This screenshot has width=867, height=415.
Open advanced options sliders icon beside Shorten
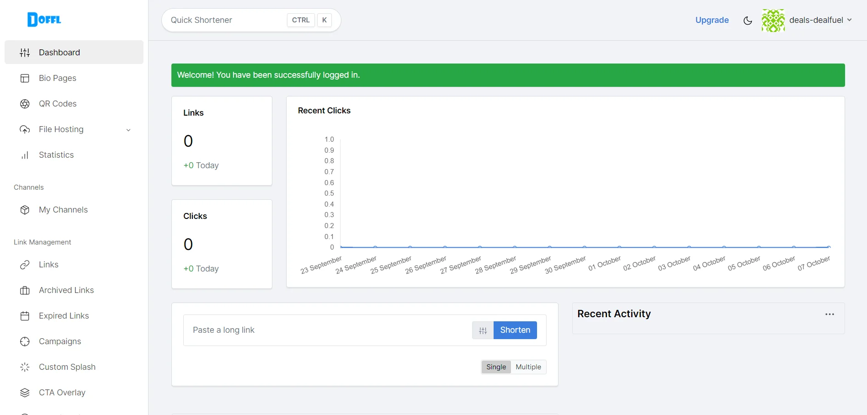coord(483,330)
